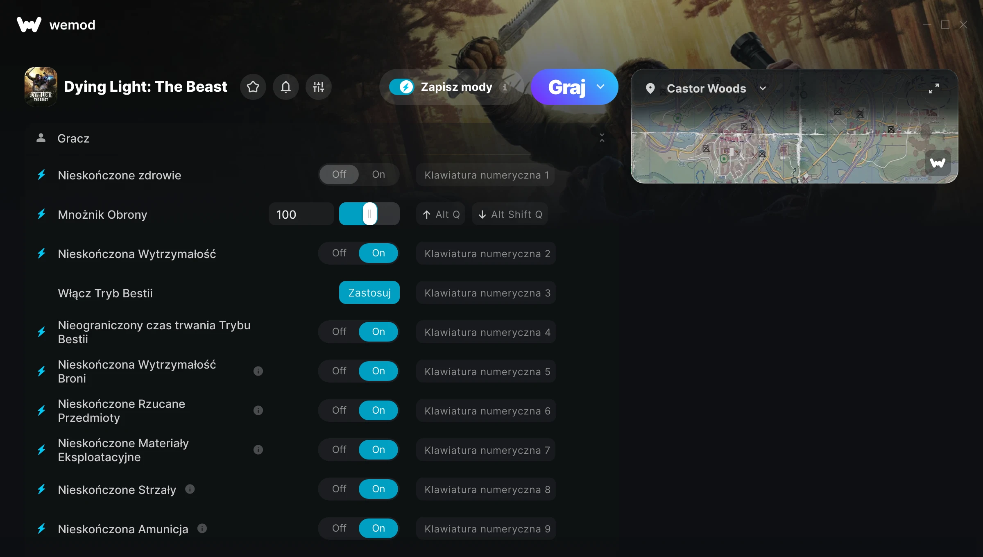
Task: Open the Graj button dropdown arrow
Action: click(x=600, y=87)
